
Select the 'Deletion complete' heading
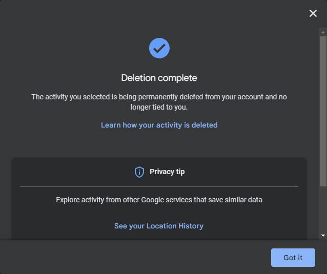click(159, 78)
